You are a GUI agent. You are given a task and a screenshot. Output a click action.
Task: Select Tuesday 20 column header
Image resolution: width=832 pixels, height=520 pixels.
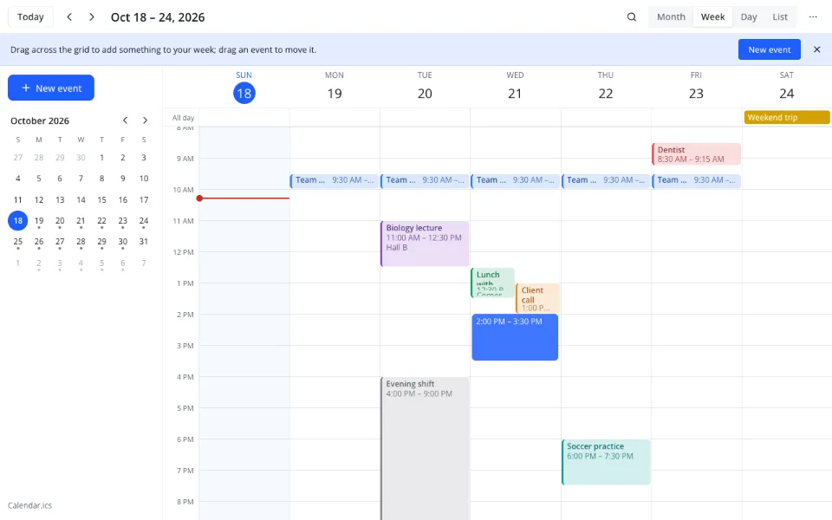click(x=425, y=87)
